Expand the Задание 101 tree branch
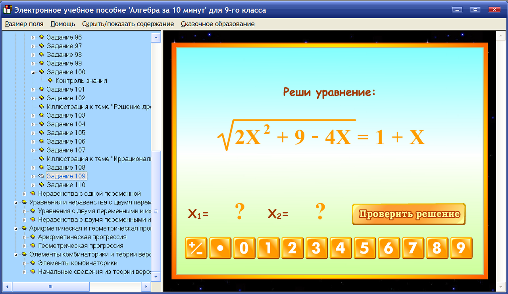The width and height of the screenshot is (508, 294). pyautogui.click(x=33, y=89)
